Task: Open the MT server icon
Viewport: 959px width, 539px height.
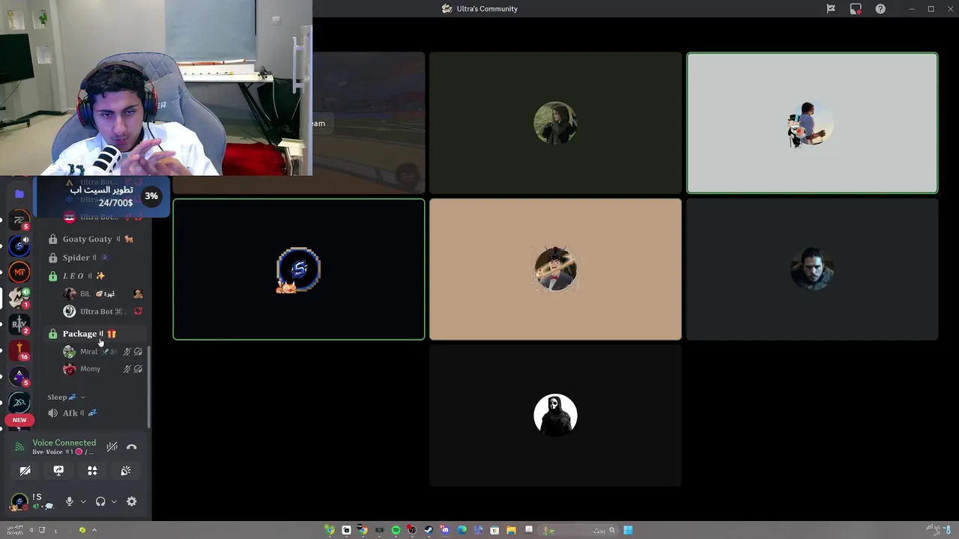Action: coord(19,272)
